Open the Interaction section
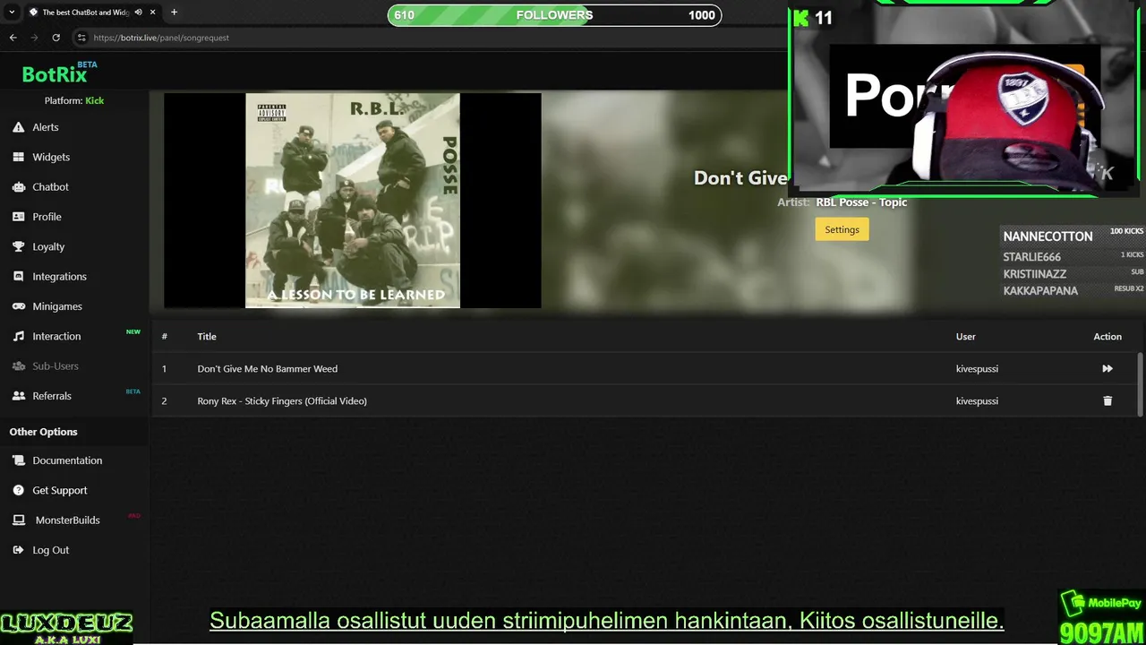 click(x=56, y=336)
